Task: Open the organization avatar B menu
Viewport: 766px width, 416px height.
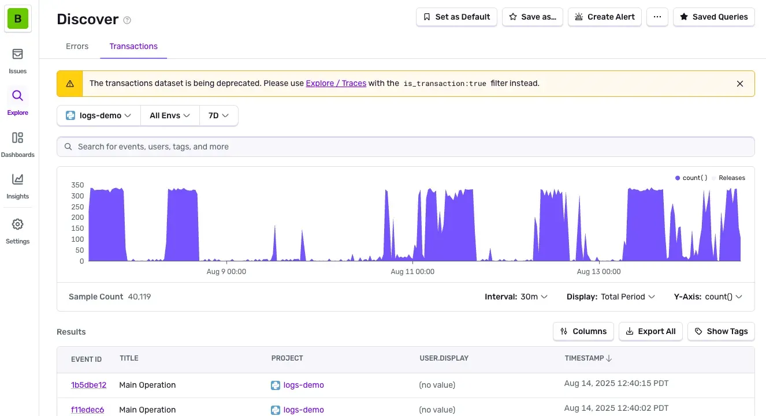Action: 18,19
